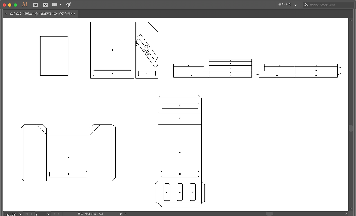Click the horizontal scrollbar left arrow
This screenshot has height=216, width=356.
click(125, 214)
